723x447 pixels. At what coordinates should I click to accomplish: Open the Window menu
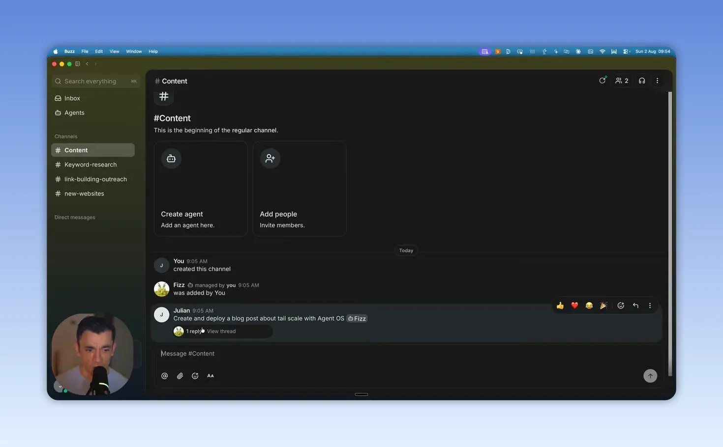tap(134, 51)
